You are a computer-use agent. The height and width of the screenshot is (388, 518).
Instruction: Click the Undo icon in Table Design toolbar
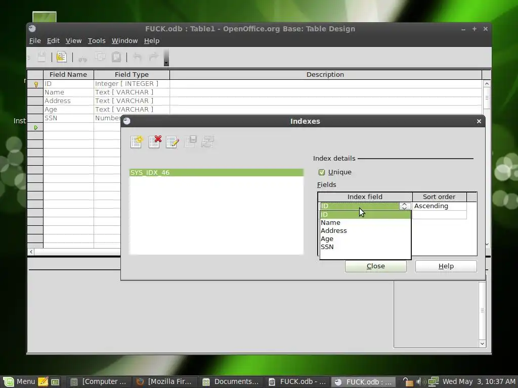(137, 57)
